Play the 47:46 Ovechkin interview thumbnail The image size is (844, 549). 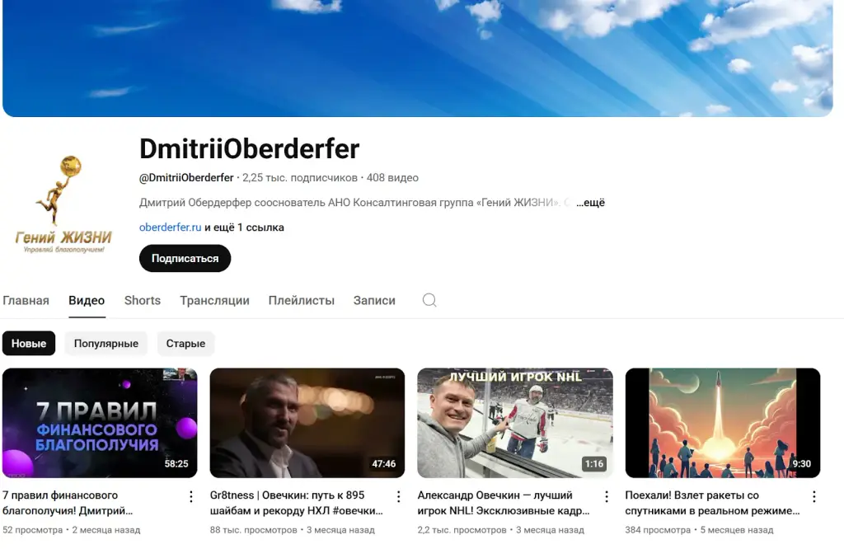[307, 423]
